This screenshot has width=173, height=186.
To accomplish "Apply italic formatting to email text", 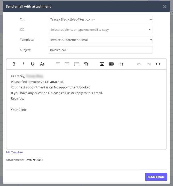I will point(23,64).
